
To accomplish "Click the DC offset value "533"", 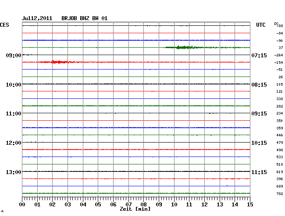I will point(280,157).
